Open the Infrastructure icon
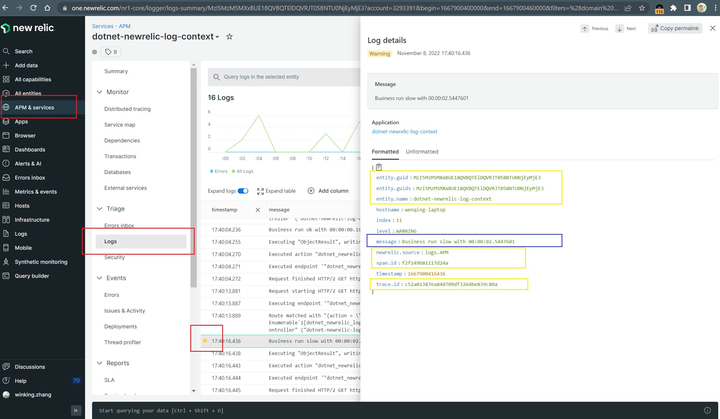The image size is (720, 419). [x=6, y=220]
